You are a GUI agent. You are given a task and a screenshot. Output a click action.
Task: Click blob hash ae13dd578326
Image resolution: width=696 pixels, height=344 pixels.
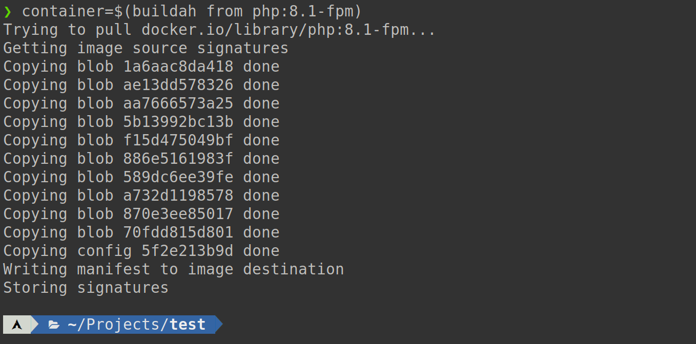pos(178,85)
